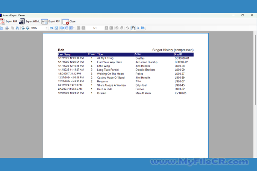Click the multiple pages view icon
Image resolution: width=257 pixels, height=171 pixels.
[x=71, y=28]
